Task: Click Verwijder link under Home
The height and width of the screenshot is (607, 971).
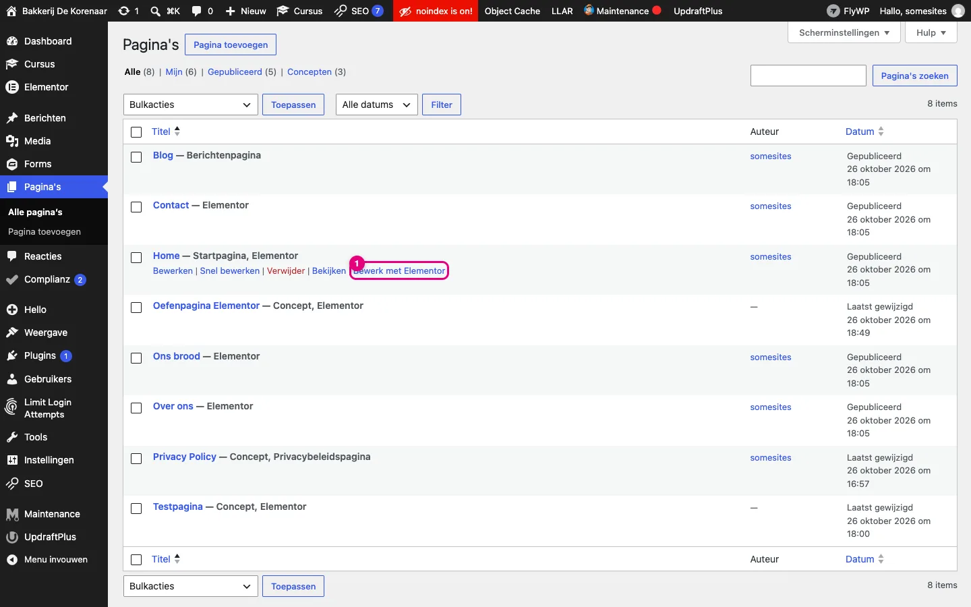Action: point(286,270)
